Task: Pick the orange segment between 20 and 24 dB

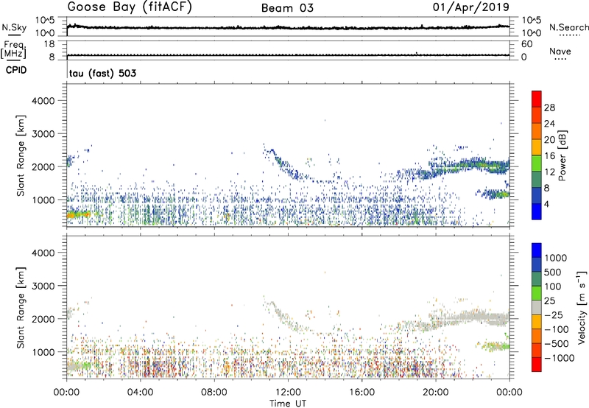Action: tap(537, 131)
